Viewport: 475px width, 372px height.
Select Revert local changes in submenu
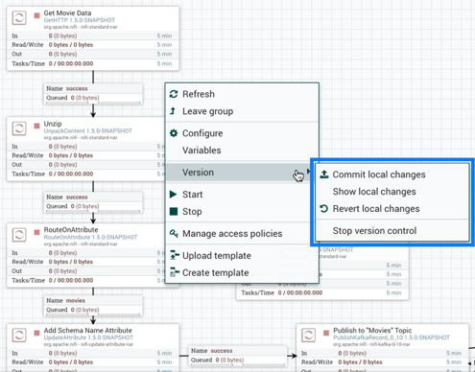coord(392,209)
